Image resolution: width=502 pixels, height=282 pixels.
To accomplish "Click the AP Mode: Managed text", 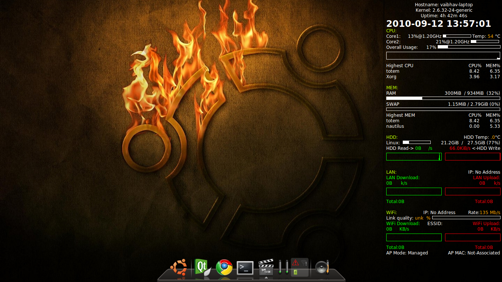I will click(407, 253).
